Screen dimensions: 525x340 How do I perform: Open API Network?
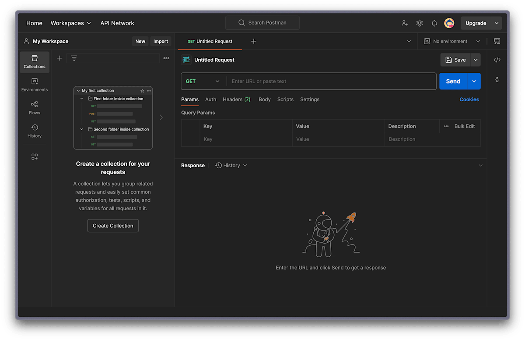click(117, 23)
